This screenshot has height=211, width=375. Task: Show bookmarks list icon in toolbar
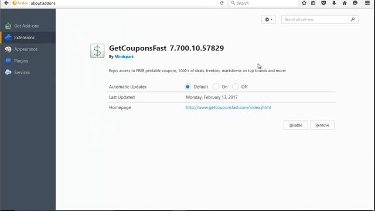click(313, 3)
